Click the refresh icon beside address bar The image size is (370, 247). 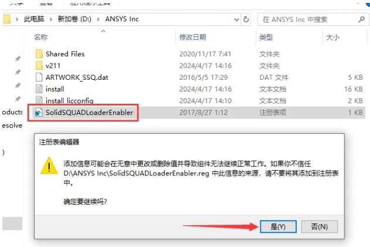(246, 19)
